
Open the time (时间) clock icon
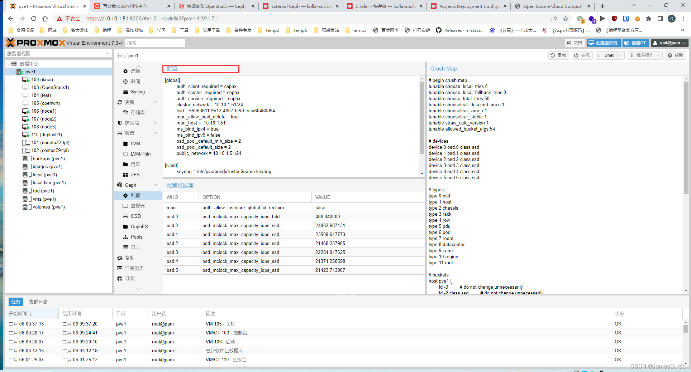[125, 82]
